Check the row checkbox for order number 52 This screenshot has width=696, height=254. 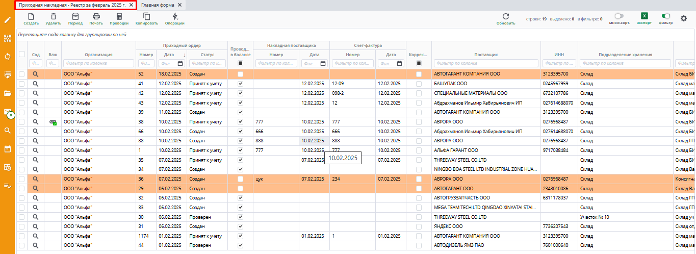(22, 74)
